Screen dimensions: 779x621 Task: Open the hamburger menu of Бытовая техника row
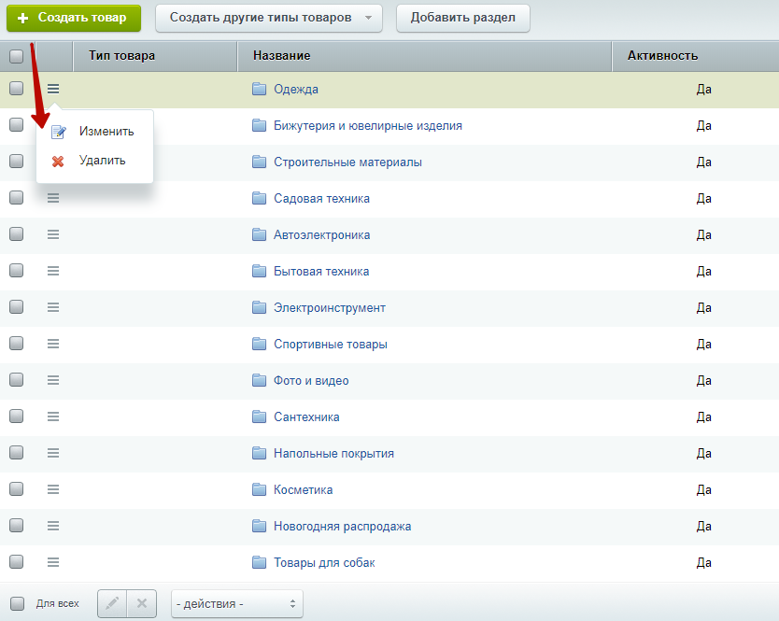pyautogui.click(x=53, y=271)
